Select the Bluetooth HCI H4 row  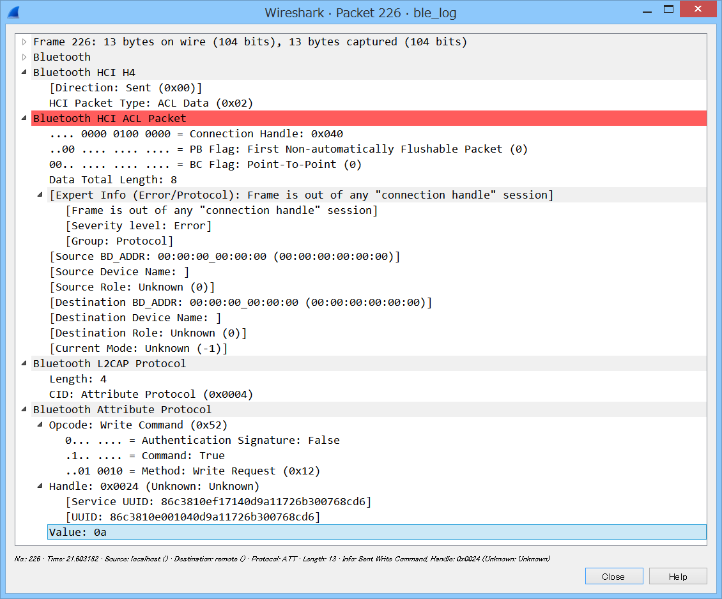369,72
